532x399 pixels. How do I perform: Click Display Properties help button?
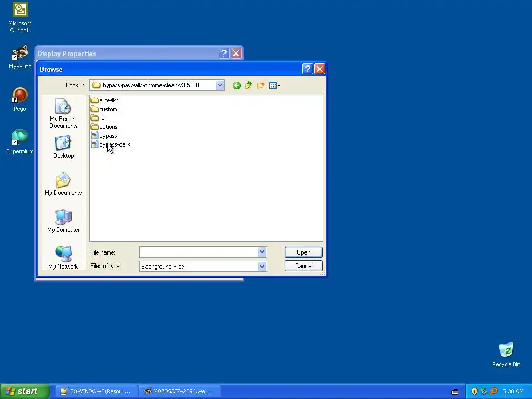(x=224, y=54)
